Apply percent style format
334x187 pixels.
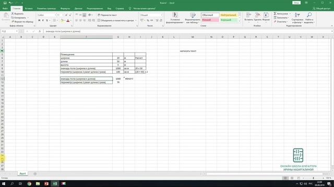pyautogui.click(x=148, y=20)
